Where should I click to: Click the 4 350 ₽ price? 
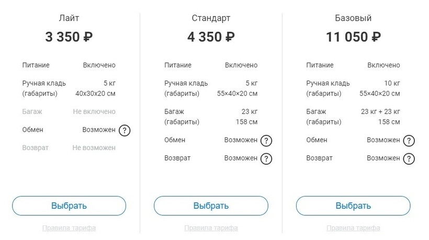211,37
